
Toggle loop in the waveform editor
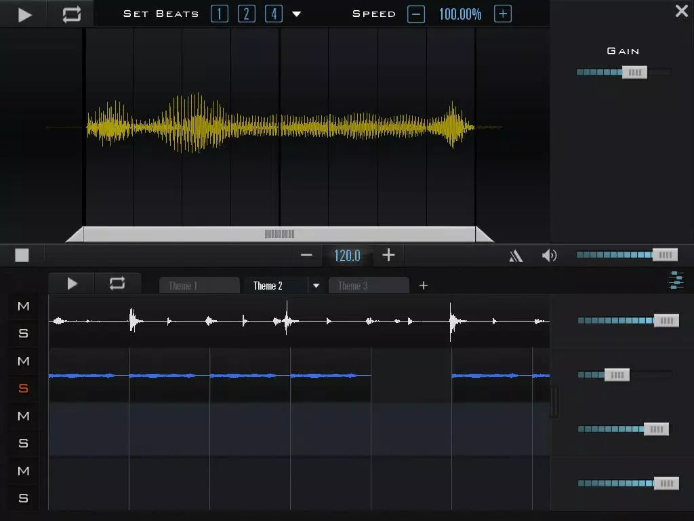[71, 14]
